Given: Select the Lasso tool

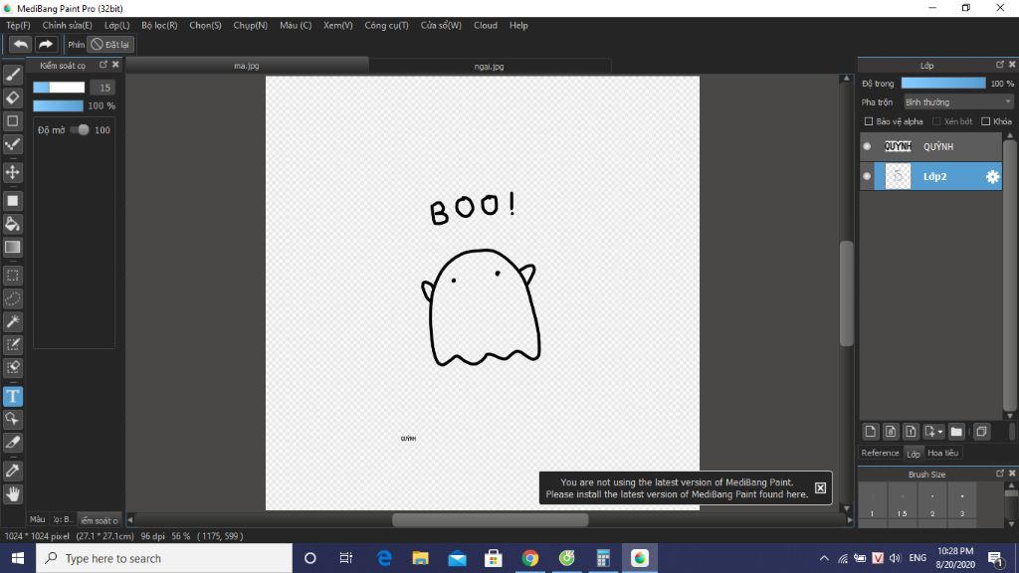Looking at the screenshot, I should pyautogui.click(x=12, y=298).
